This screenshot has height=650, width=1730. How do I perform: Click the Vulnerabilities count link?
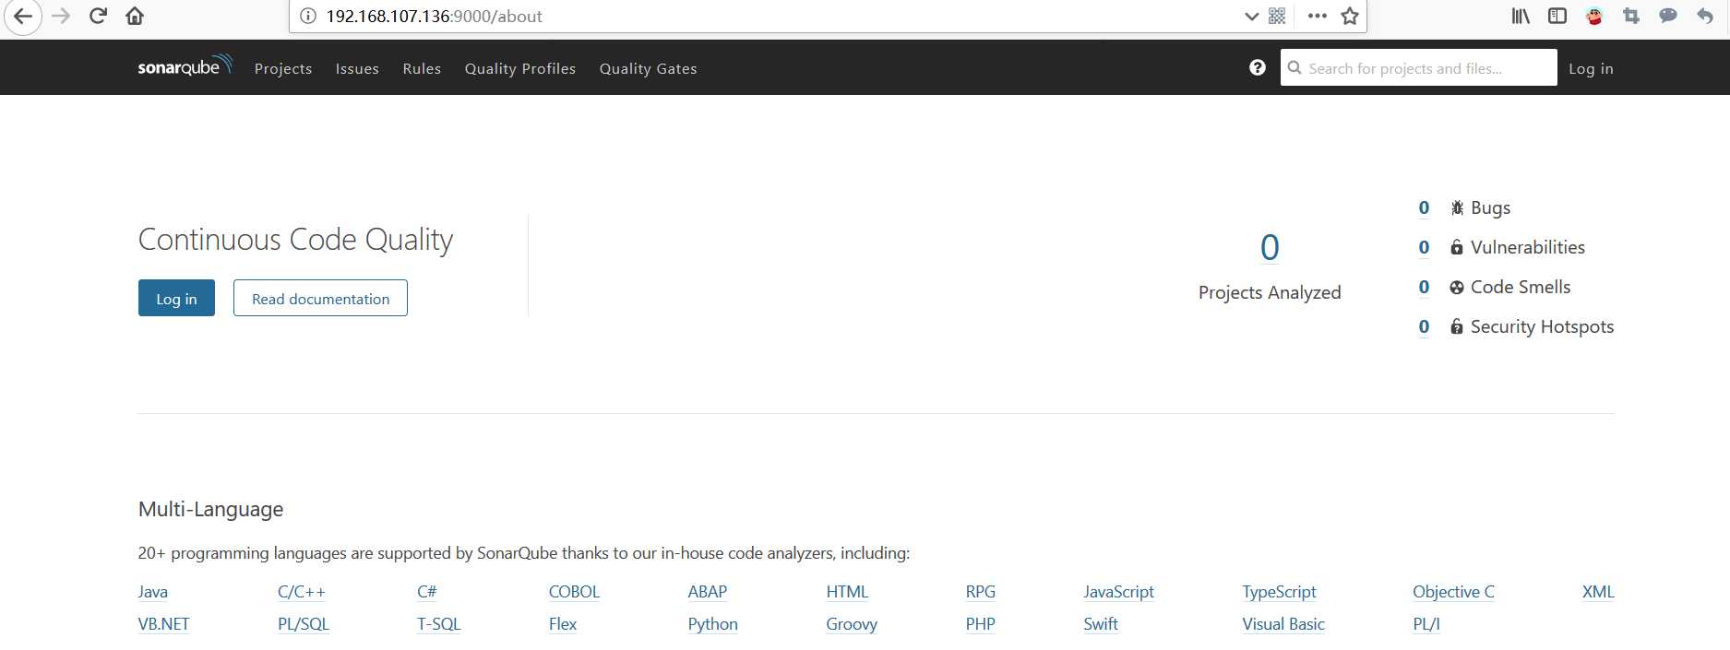[x=1424, y=247]
